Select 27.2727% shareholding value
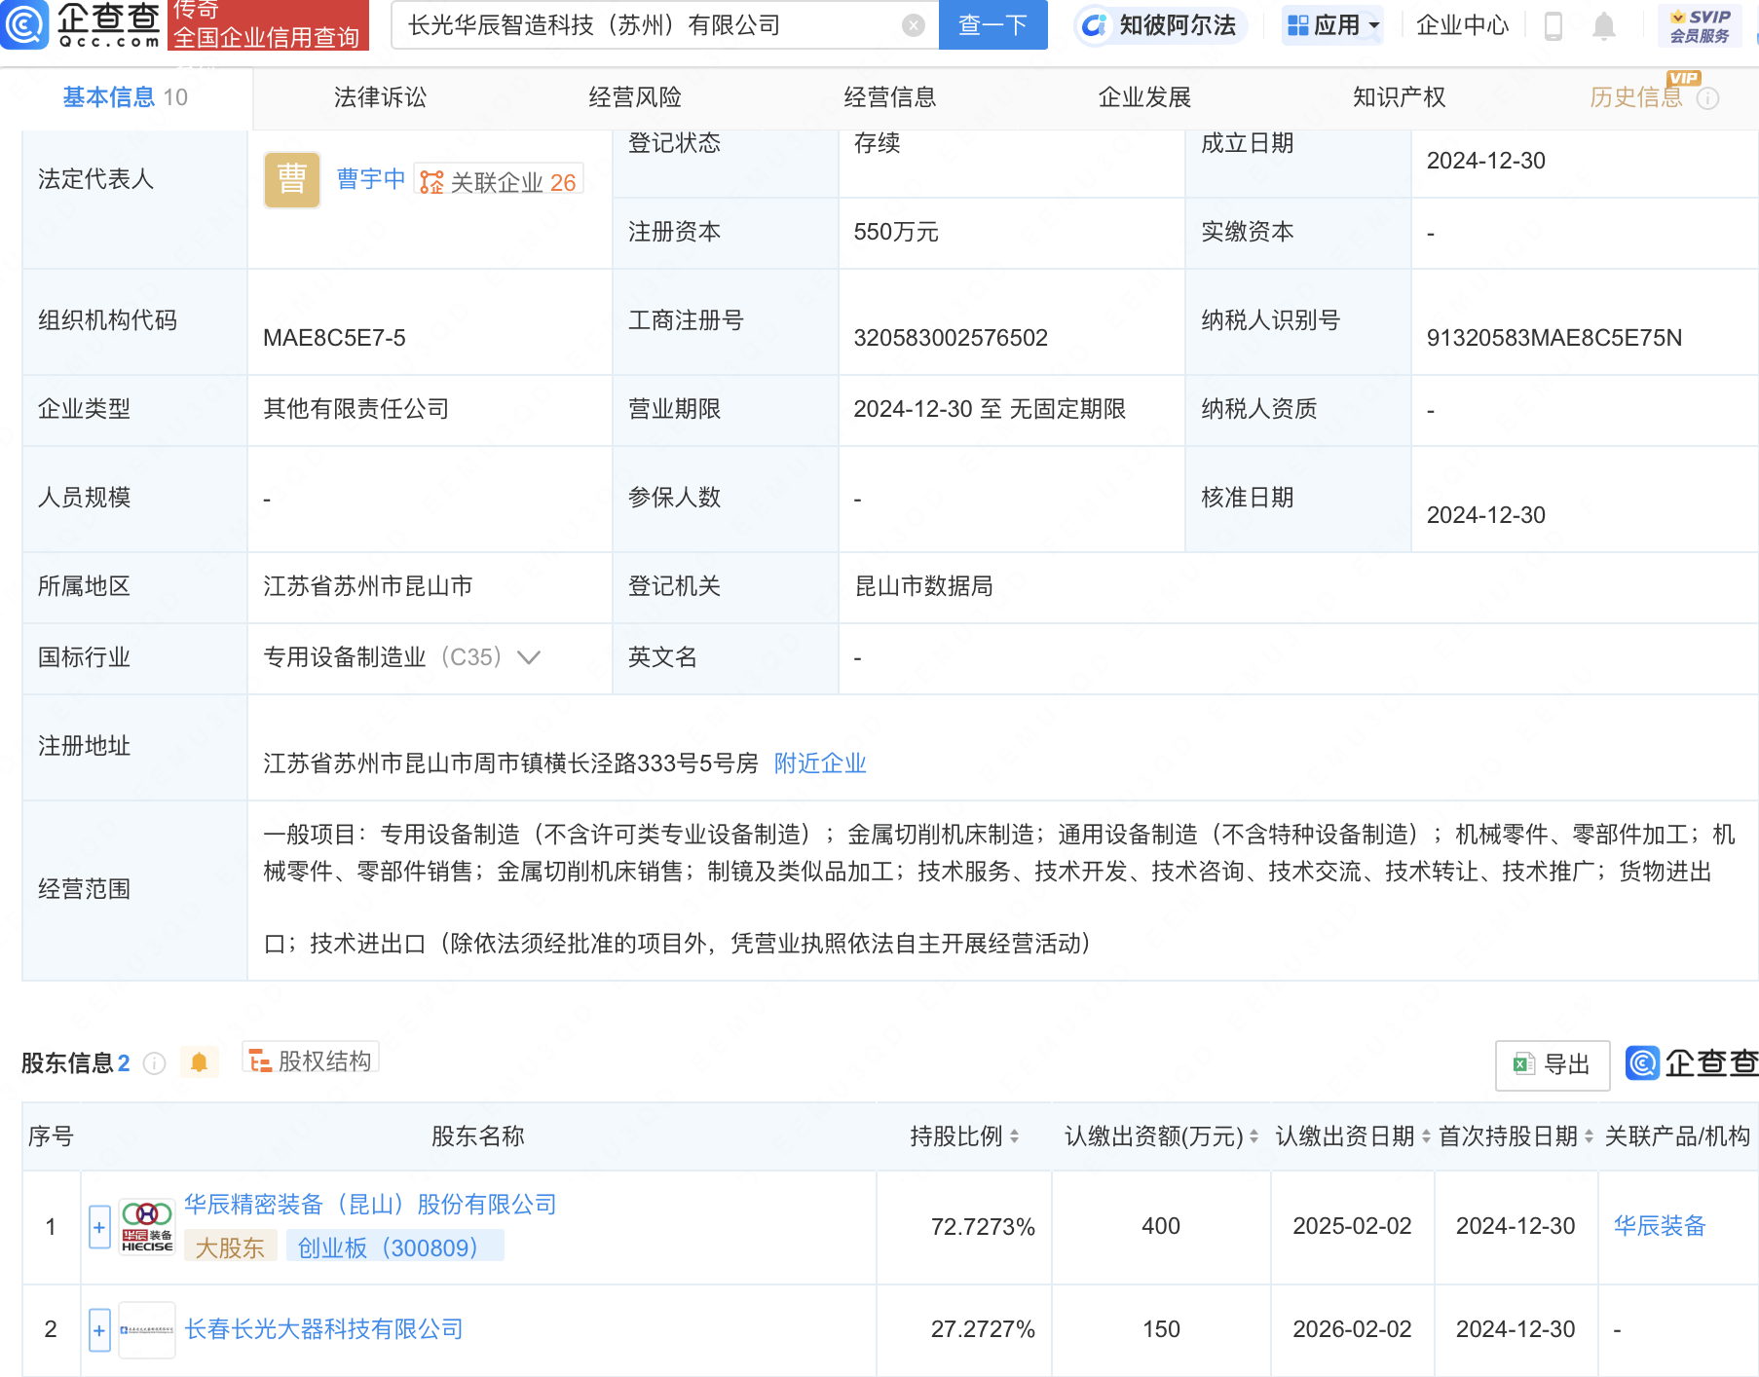The height and width of the screenshot is (1377, 1759). [983, 1330]
